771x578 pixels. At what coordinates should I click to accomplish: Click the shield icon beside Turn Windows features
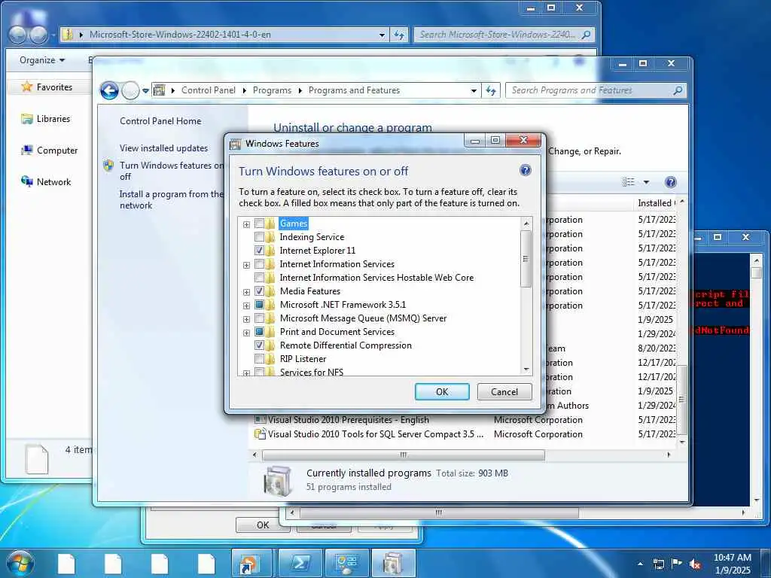click(108, 166)
